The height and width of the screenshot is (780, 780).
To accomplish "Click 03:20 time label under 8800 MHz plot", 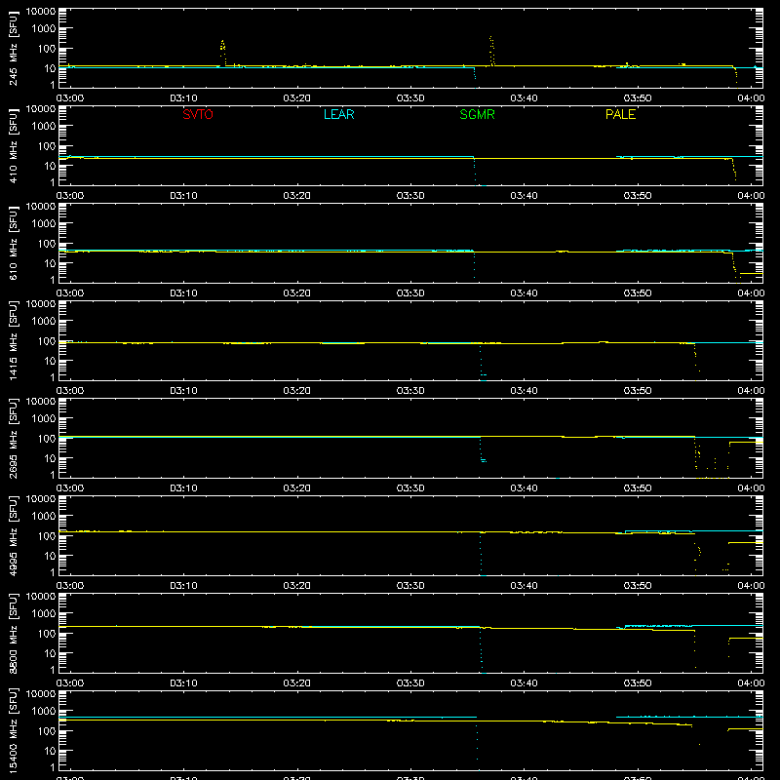I will [x=297, y=683].
